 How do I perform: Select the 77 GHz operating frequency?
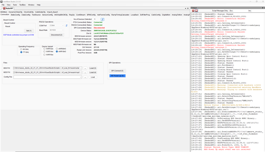(x=21, y=52)
